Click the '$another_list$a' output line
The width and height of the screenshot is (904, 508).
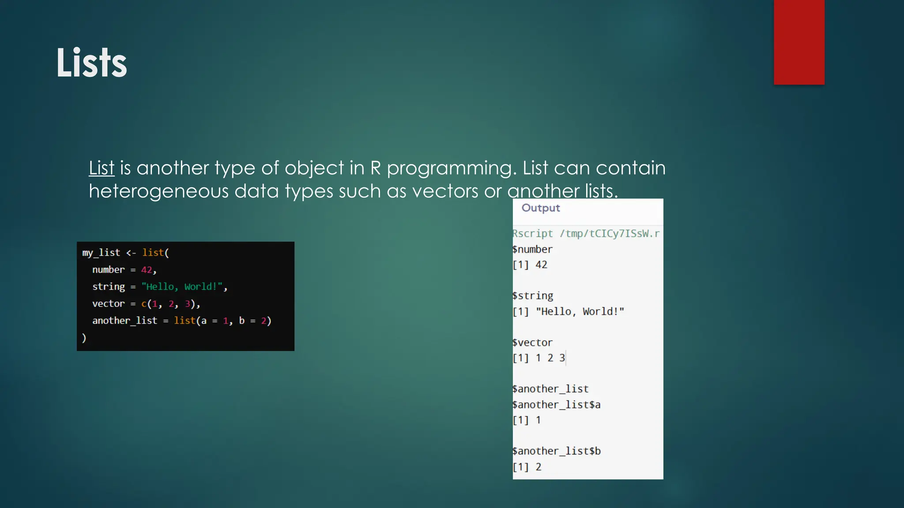coord(557,405)
